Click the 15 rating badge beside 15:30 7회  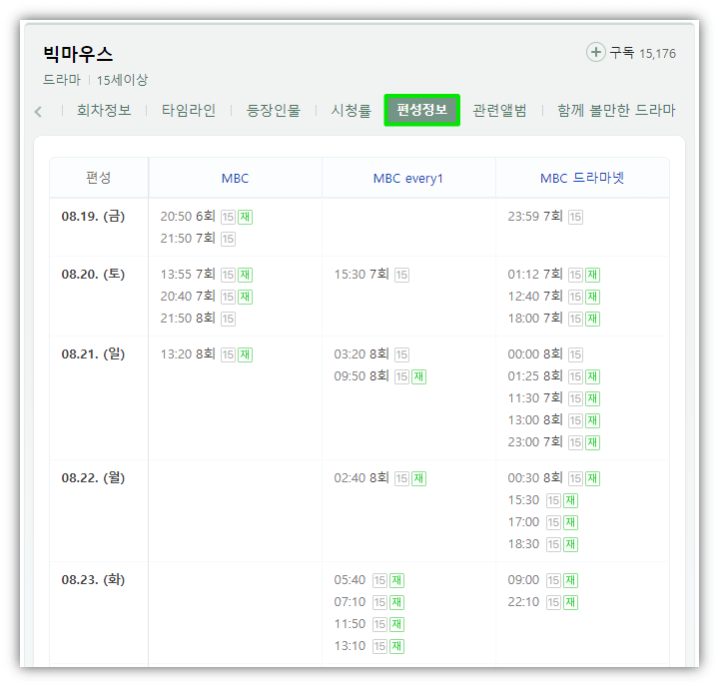[401, 275]
